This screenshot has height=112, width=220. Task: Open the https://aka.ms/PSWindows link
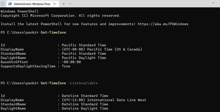click(x=163, y=24)
